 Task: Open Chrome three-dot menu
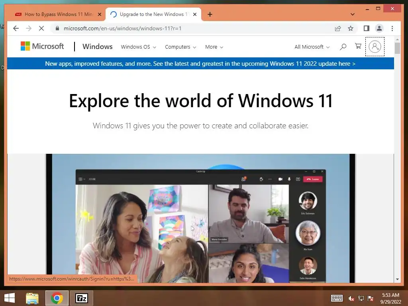pos(392,28)
